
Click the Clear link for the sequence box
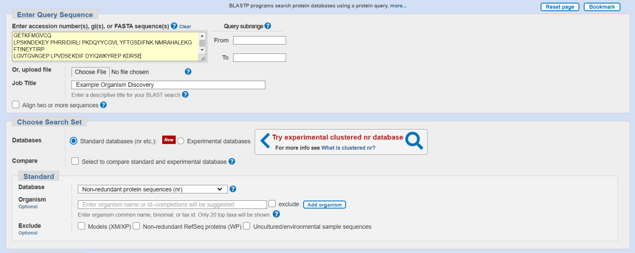click(185, 27)
